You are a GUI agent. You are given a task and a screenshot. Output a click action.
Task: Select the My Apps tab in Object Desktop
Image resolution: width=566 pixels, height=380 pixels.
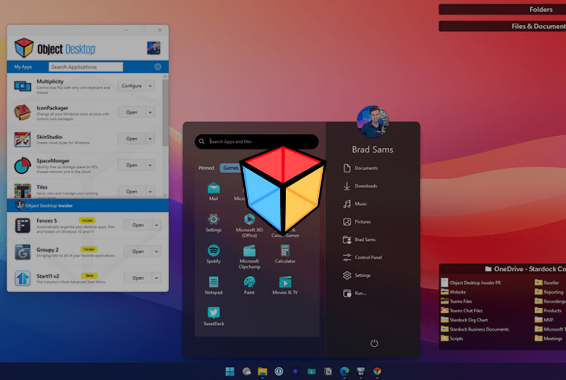pos(23,67)
